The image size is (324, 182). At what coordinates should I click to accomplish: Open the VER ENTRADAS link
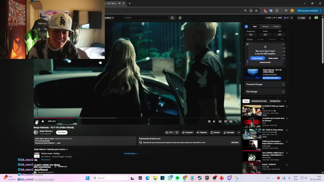[131, 153]
